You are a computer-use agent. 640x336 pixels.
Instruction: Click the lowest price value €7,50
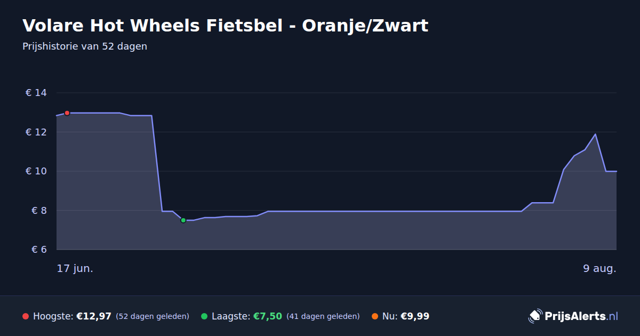tap(267, 316)
